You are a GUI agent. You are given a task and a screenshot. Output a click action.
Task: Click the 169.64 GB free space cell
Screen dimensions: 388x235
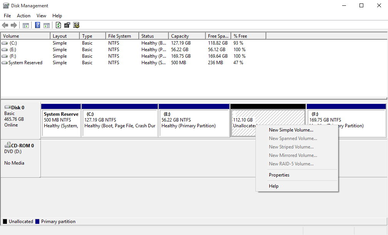pos(218,56)
